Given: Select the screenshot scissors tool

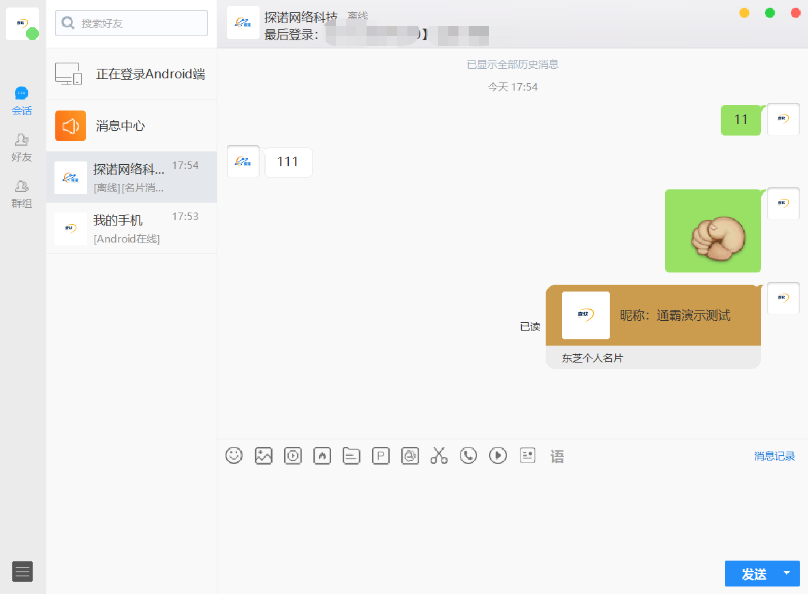Looking at the screenshot, I should 439,456.
